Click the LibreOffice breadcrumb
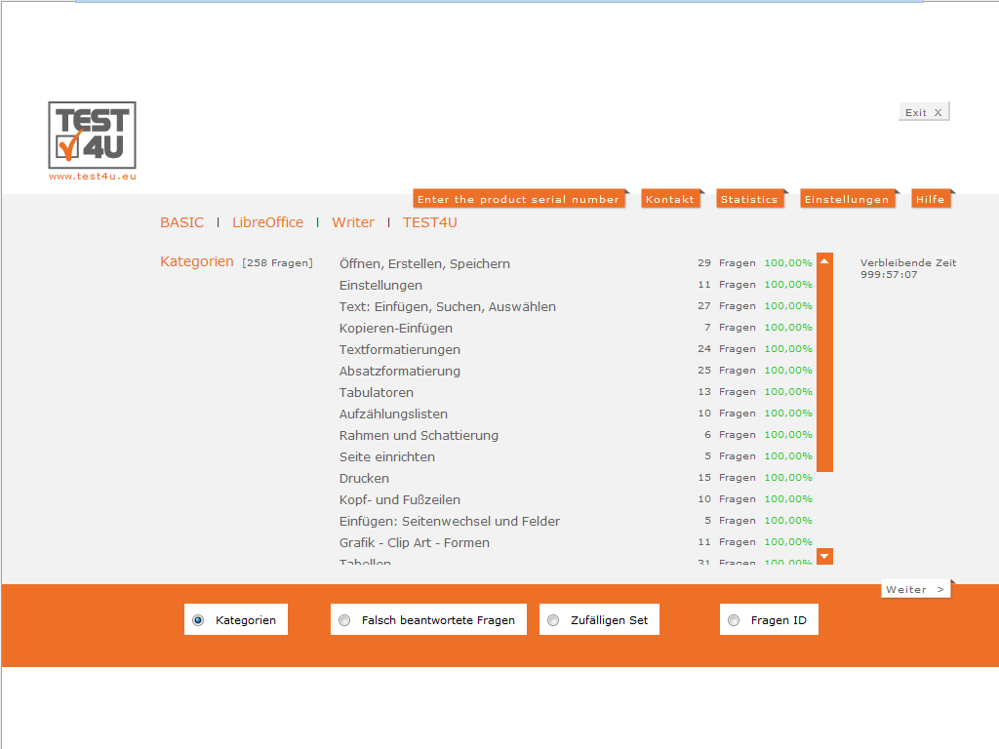 (267, 222)
